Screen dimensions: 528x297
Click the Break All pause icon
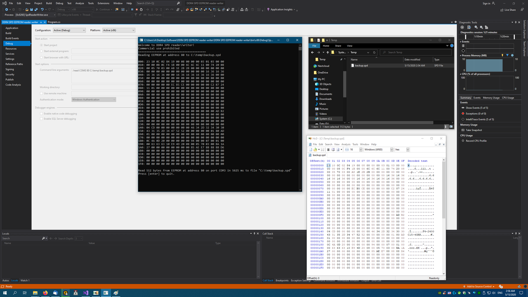tap(132, 9)
